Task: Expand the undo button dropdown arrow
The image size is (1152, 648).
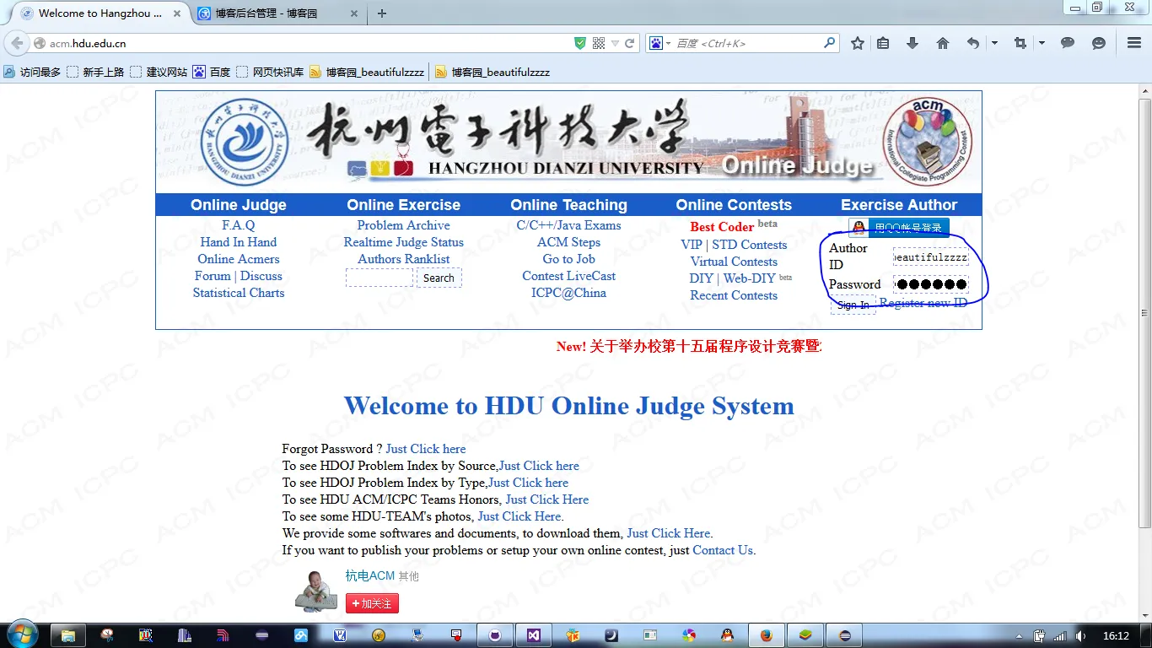Action: pyautogui.click(x=994, y=43)
